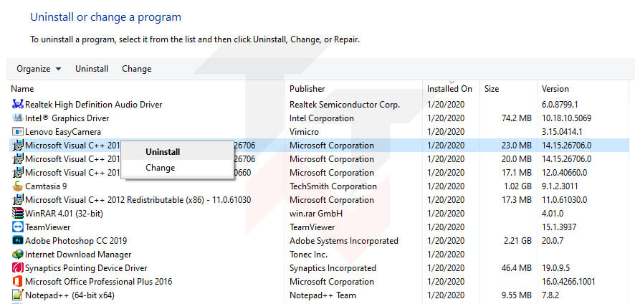The height and width of the screenshot is (304, 635).
Task: Sort by the Installed On column header
Action: pyautogui.click(x=449, y=89)
